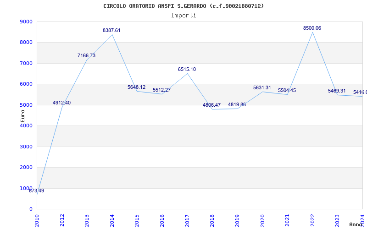Click the Importi subtitle
The image size is (367, 229).
click(183, 16)
